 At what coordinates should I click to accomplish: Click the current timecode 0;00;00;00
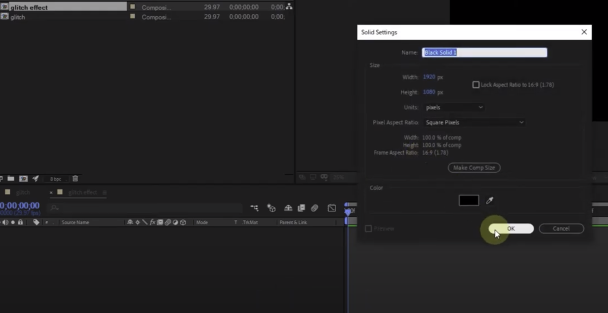(x=20, y=205)
